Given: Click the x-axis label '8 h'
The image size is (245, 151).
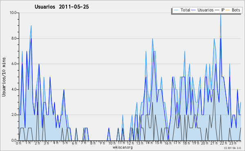Looking at the screenshot, I should pyautogui.click(x=93, y=143).
